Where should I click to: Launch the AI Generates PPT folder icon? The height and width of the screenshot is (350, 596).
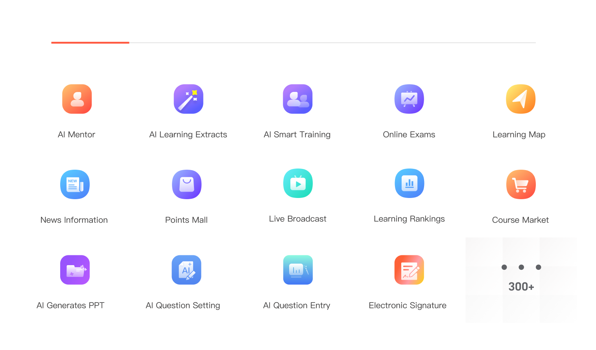tap(75, 270)
